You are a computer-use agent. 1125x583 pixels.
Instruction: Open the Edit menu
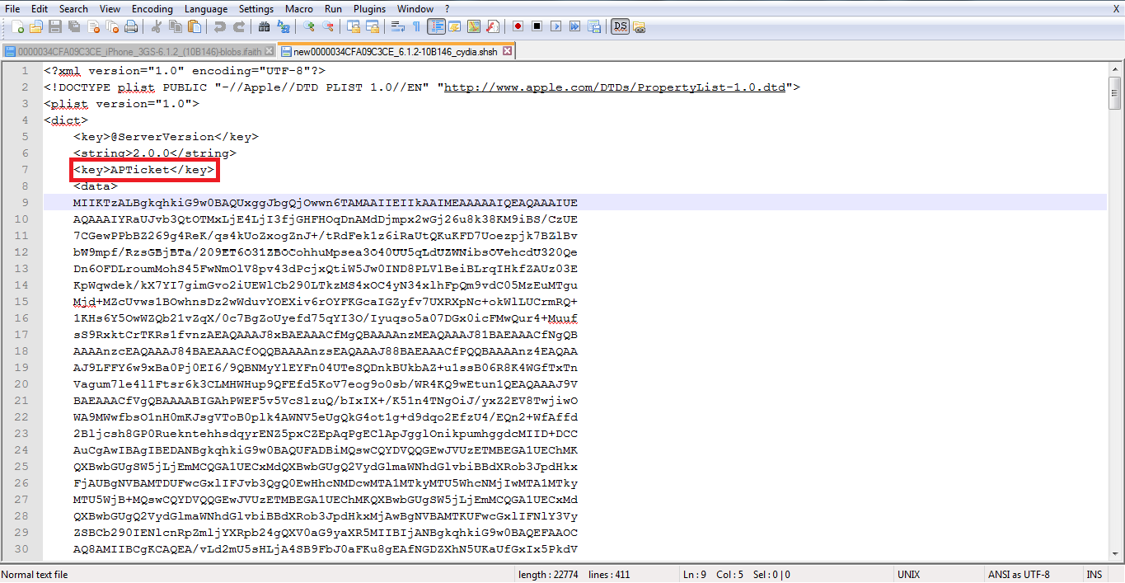pos(40,8)
